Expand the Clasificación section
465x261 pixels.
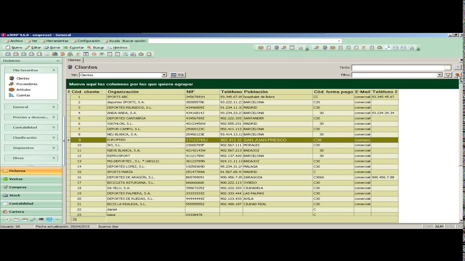coord(31,138)
